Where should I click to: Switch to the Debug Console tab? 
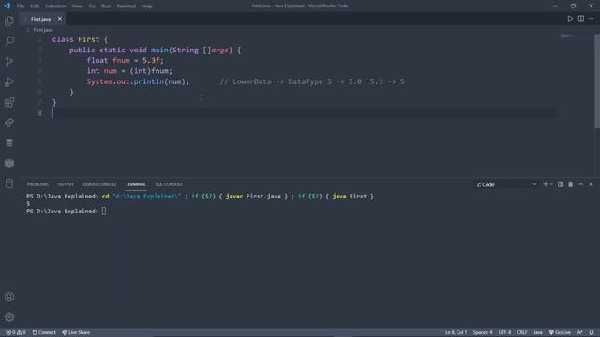[99, 184]
